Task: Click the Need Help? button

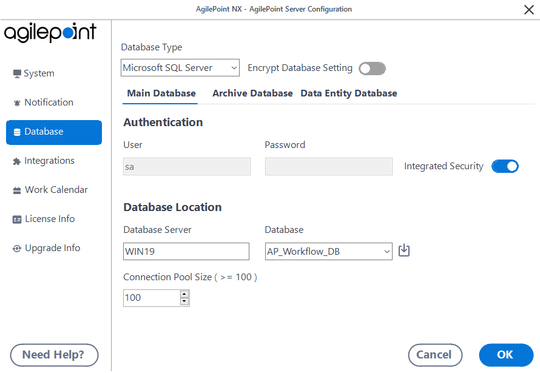Action: 54,355
